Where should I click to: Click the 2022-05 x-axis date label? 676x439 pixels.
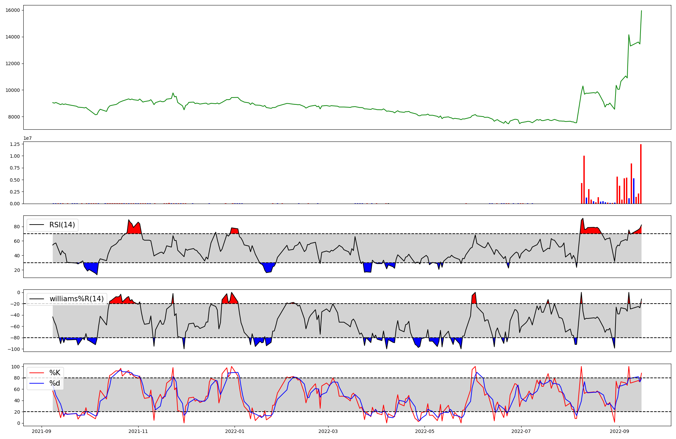click(425, 431)
